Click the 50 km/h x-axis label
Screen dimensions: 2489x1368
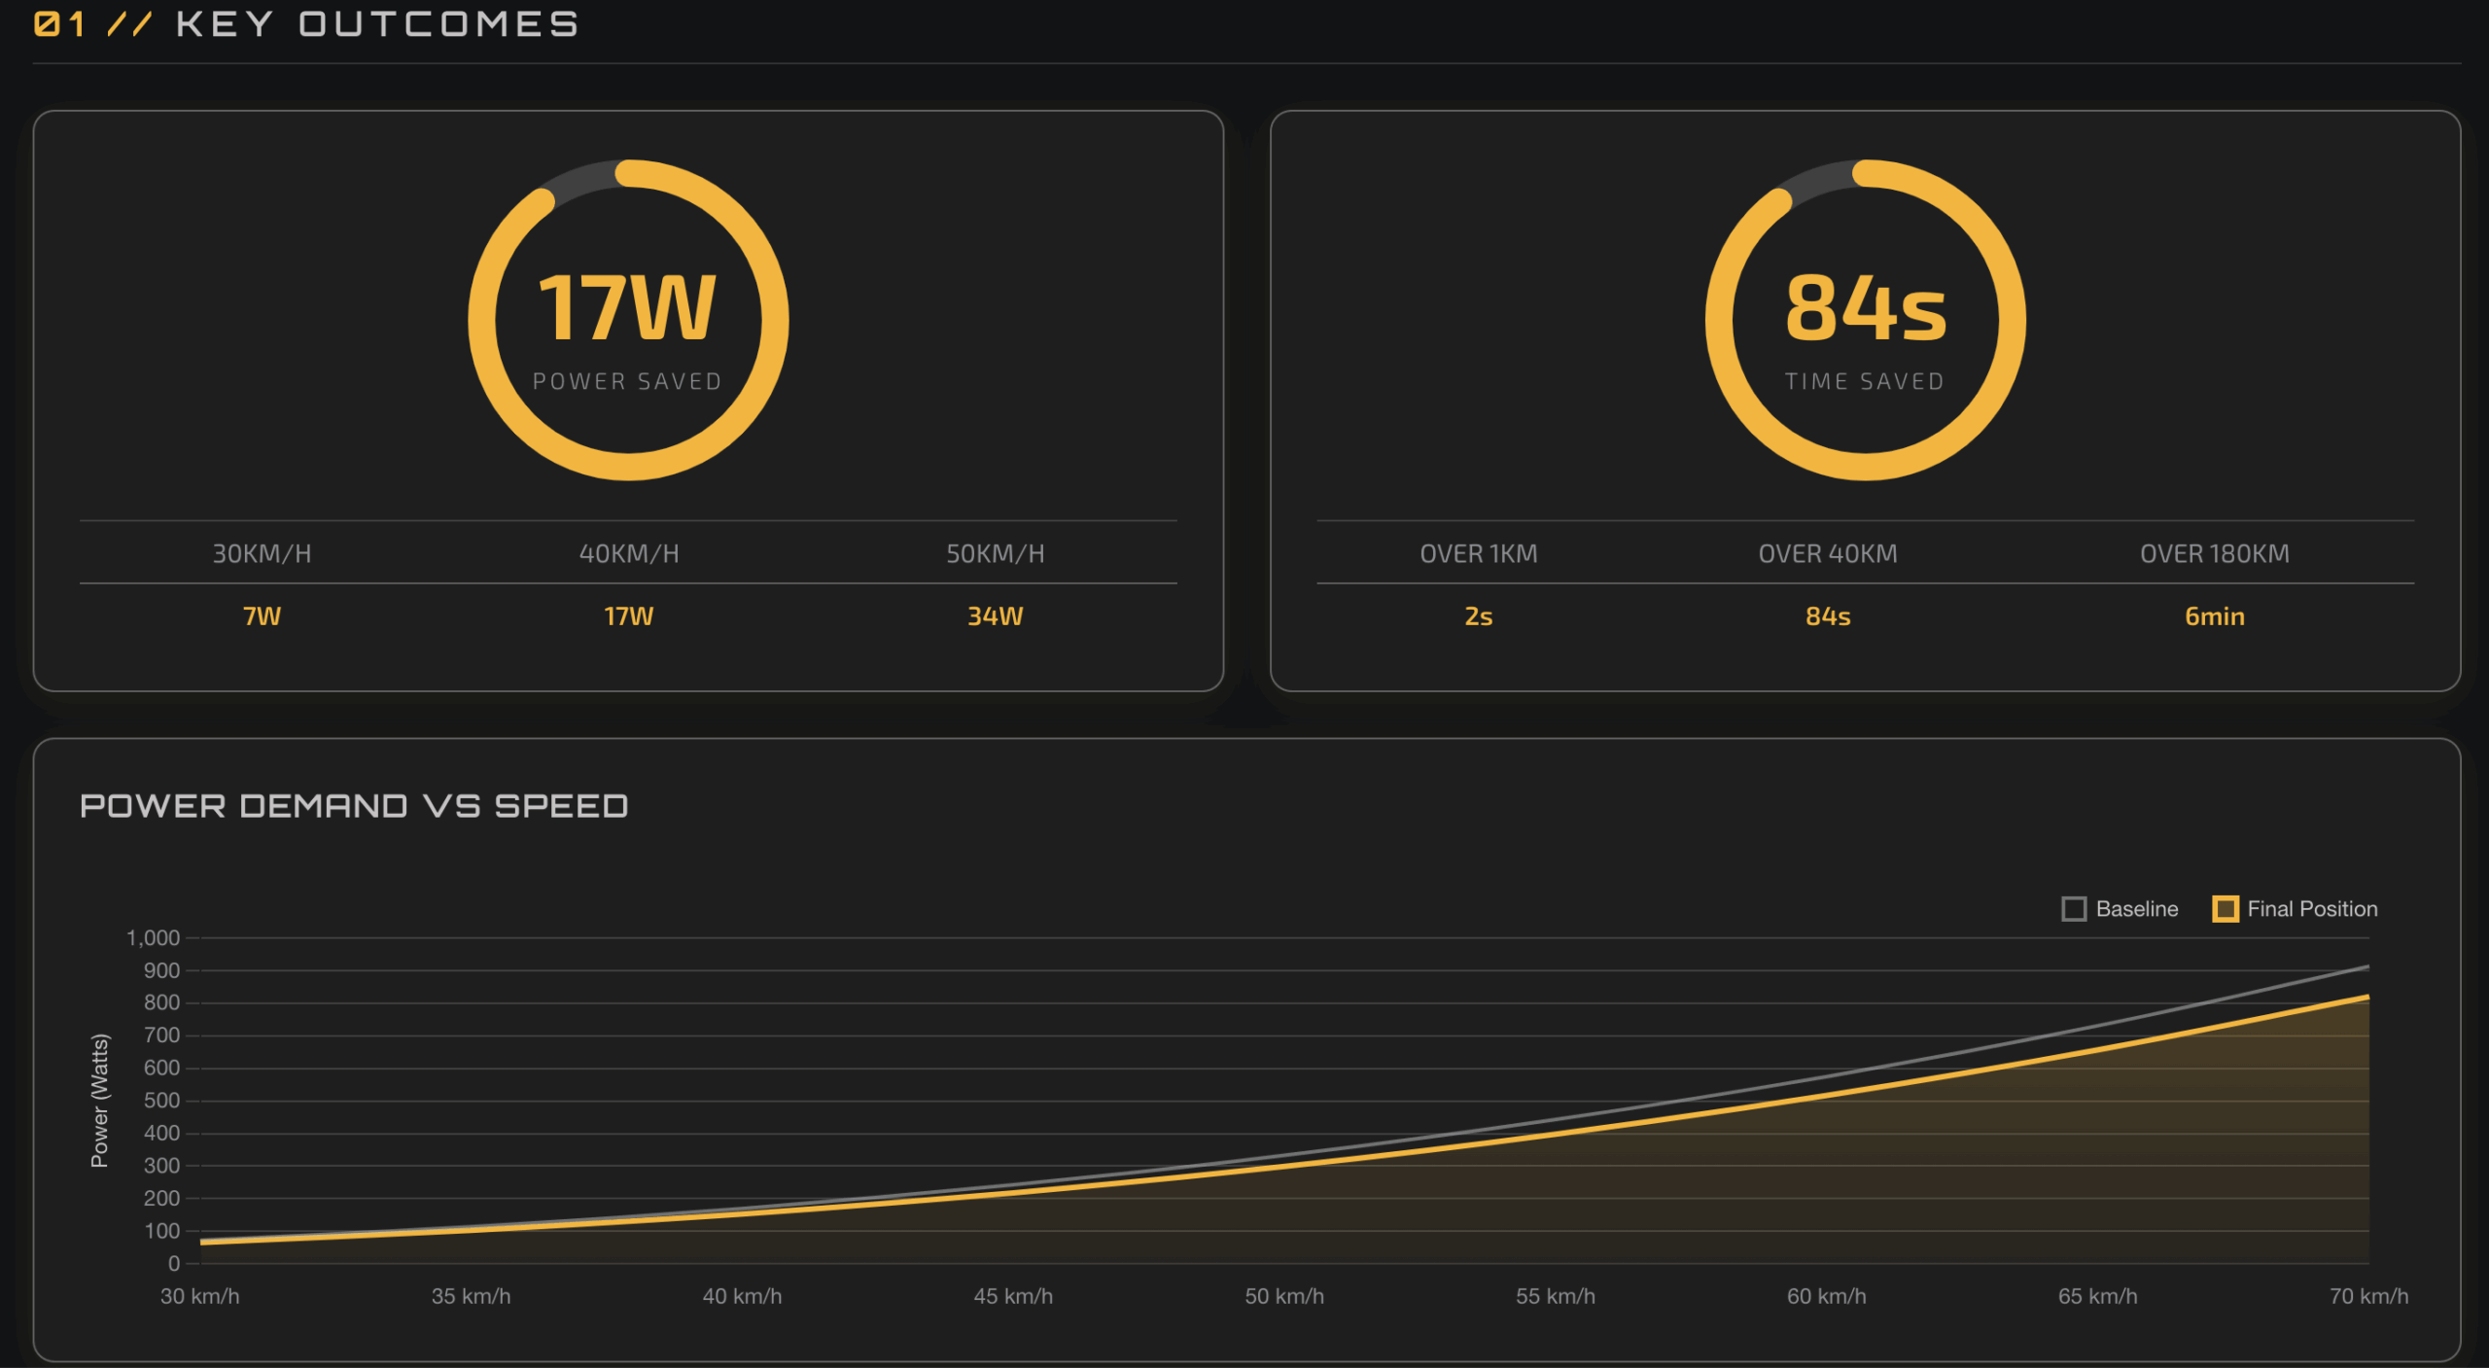pos(1283,1296)
